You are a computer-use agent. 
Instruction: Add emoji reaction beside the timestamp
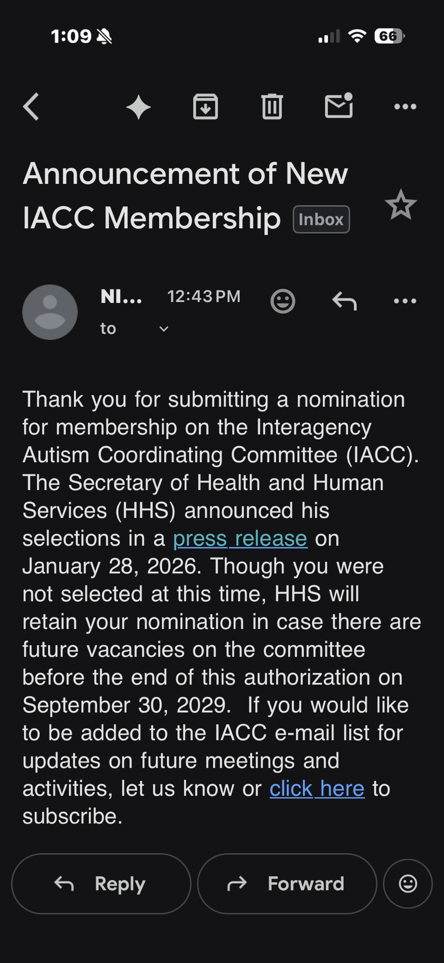click(283, 301)
